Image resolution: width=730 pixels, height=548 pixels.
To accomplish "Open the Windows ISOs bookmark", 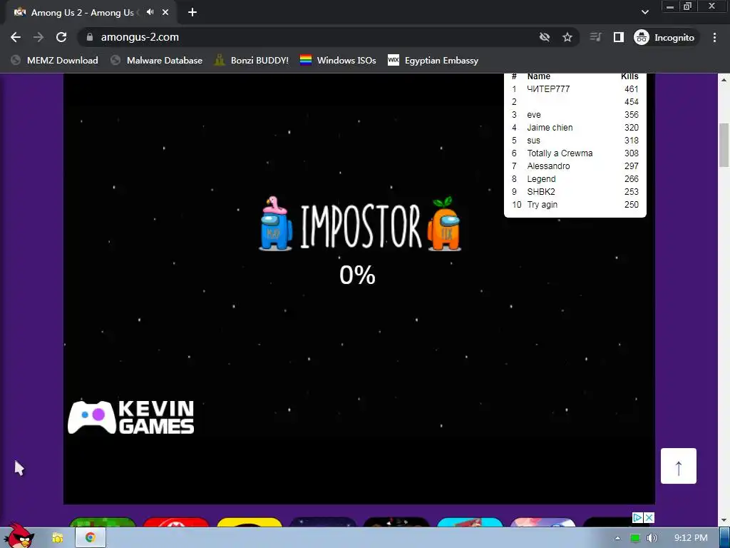I will pos(338,60).
